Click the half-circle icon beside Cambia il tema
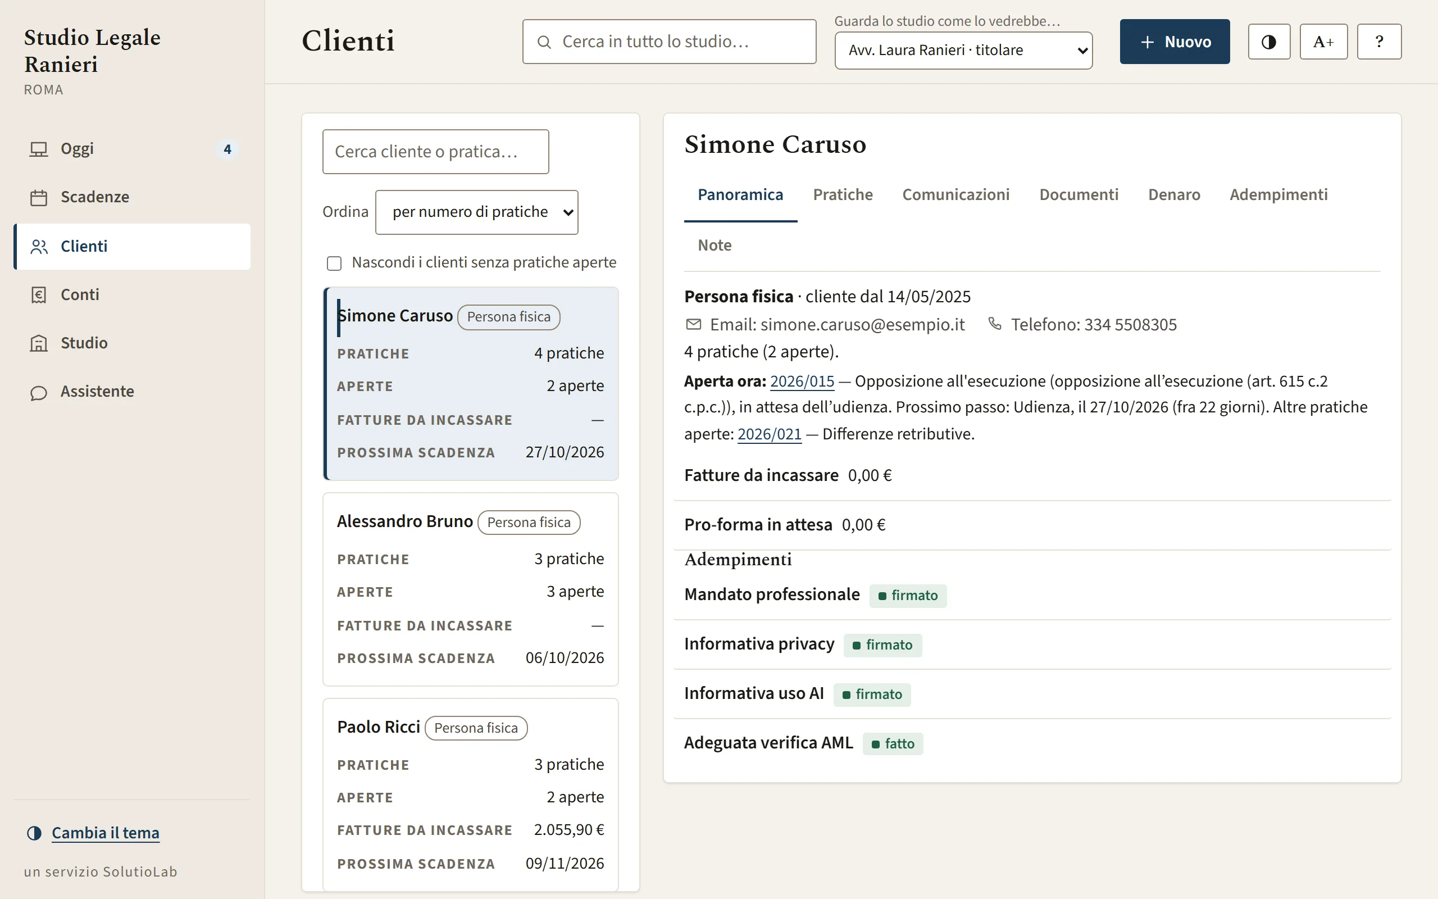The image size is (1438, 899). pyautogui.click(x=34, y=833)
